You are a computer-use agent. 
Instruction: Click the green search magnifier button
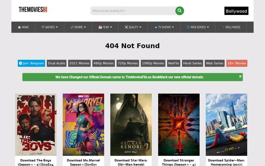[x=179, y=11]
